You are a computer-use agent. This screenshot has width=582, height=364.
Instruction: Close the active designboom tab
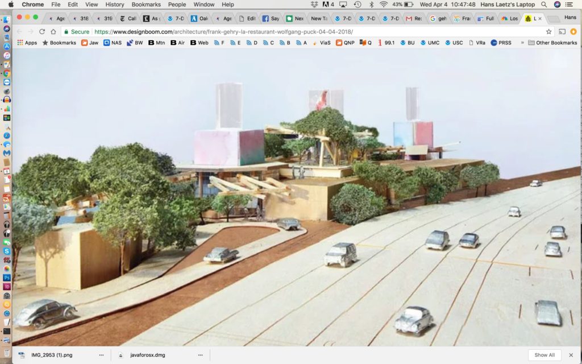[x=540, y=18]
